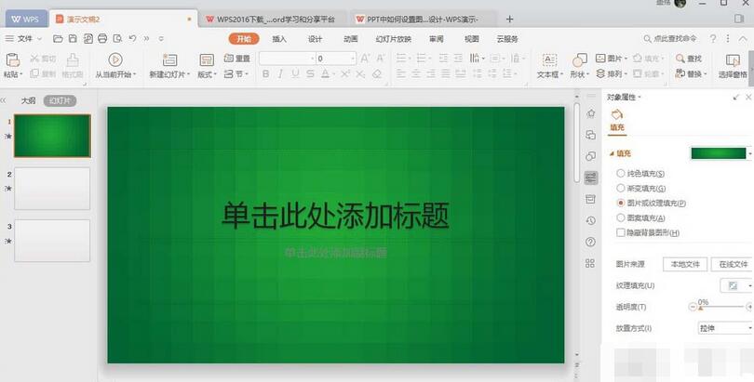The width and height of the screenshot is (754, 382).
Task: Select the 纯色填充 solid fill radio
Action: [621, 174]
